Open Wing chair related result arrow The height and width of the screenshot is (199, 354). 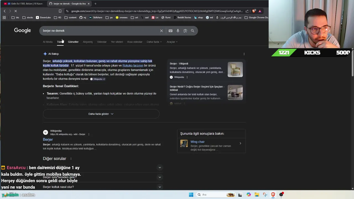tap(240, 143)
